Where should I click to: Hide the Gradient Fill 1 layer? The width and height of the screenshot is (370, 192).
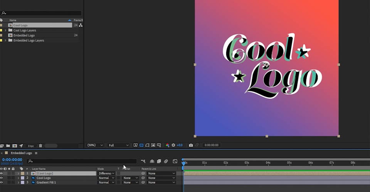tap(2, 182)
